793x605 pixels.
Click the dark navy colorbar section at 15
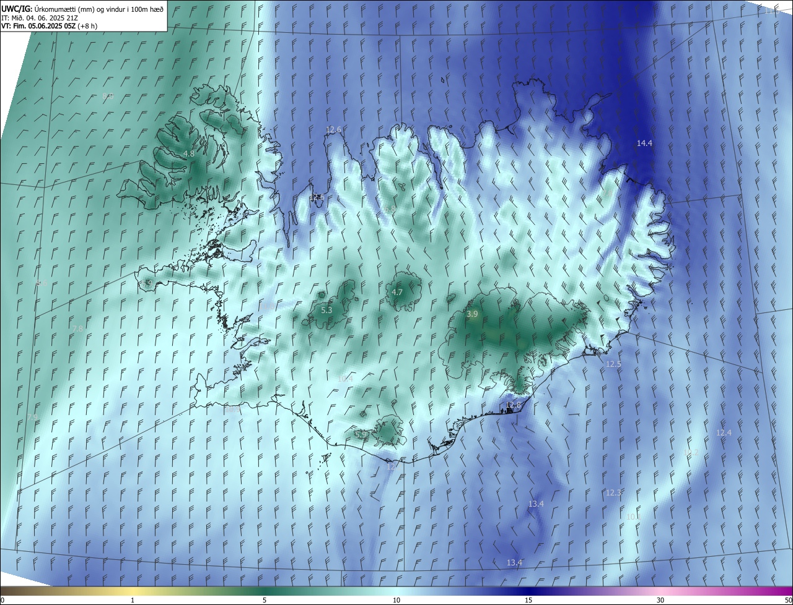point(528,591)
